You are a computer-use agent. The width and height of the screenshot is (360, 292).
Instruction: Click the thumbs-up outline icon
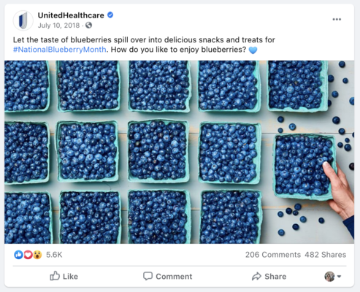tap(55, 276)
